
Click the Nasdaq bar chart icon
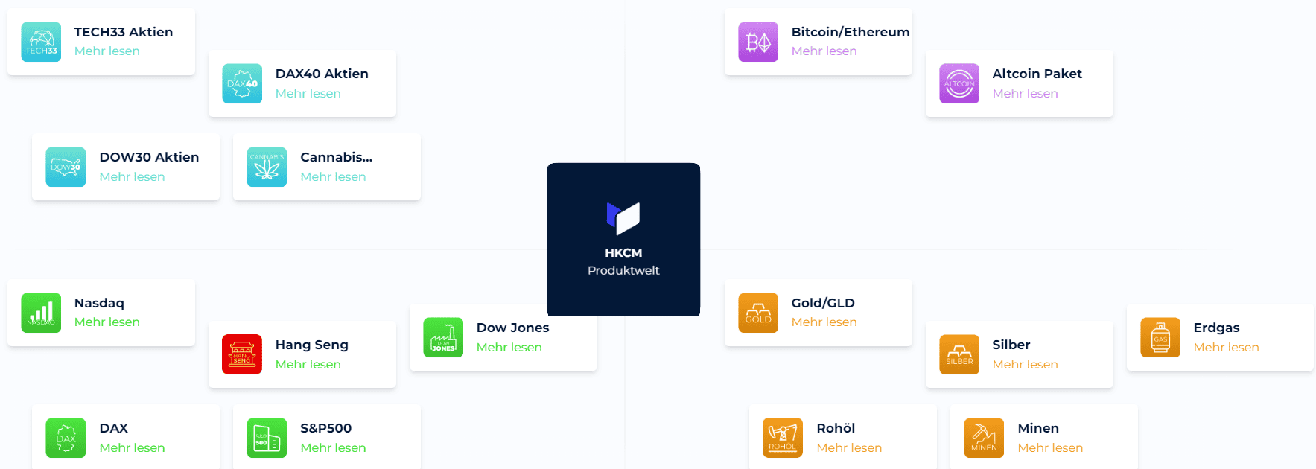point(41,313)
